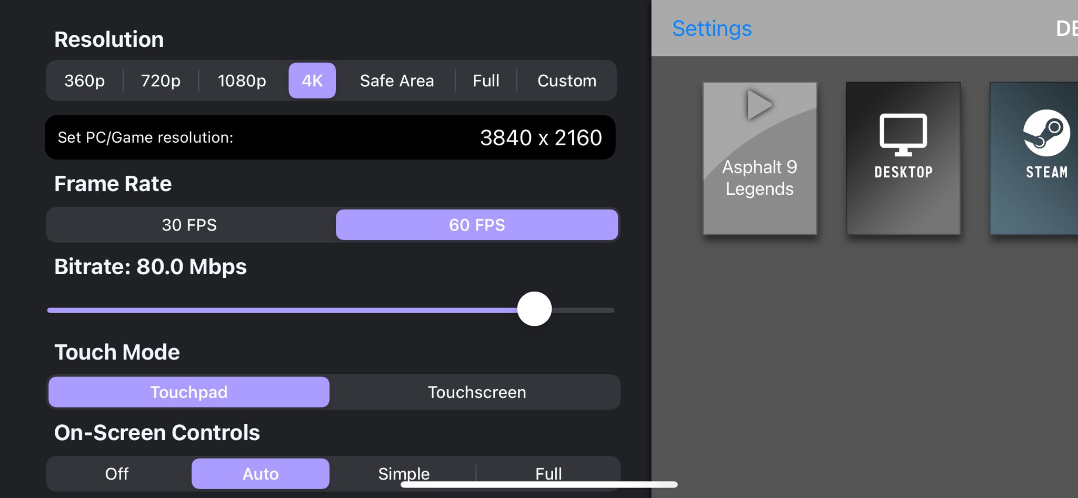Set frame rate to 60 FPS
The image size is (1078, 498).
[x=477, y=225]
